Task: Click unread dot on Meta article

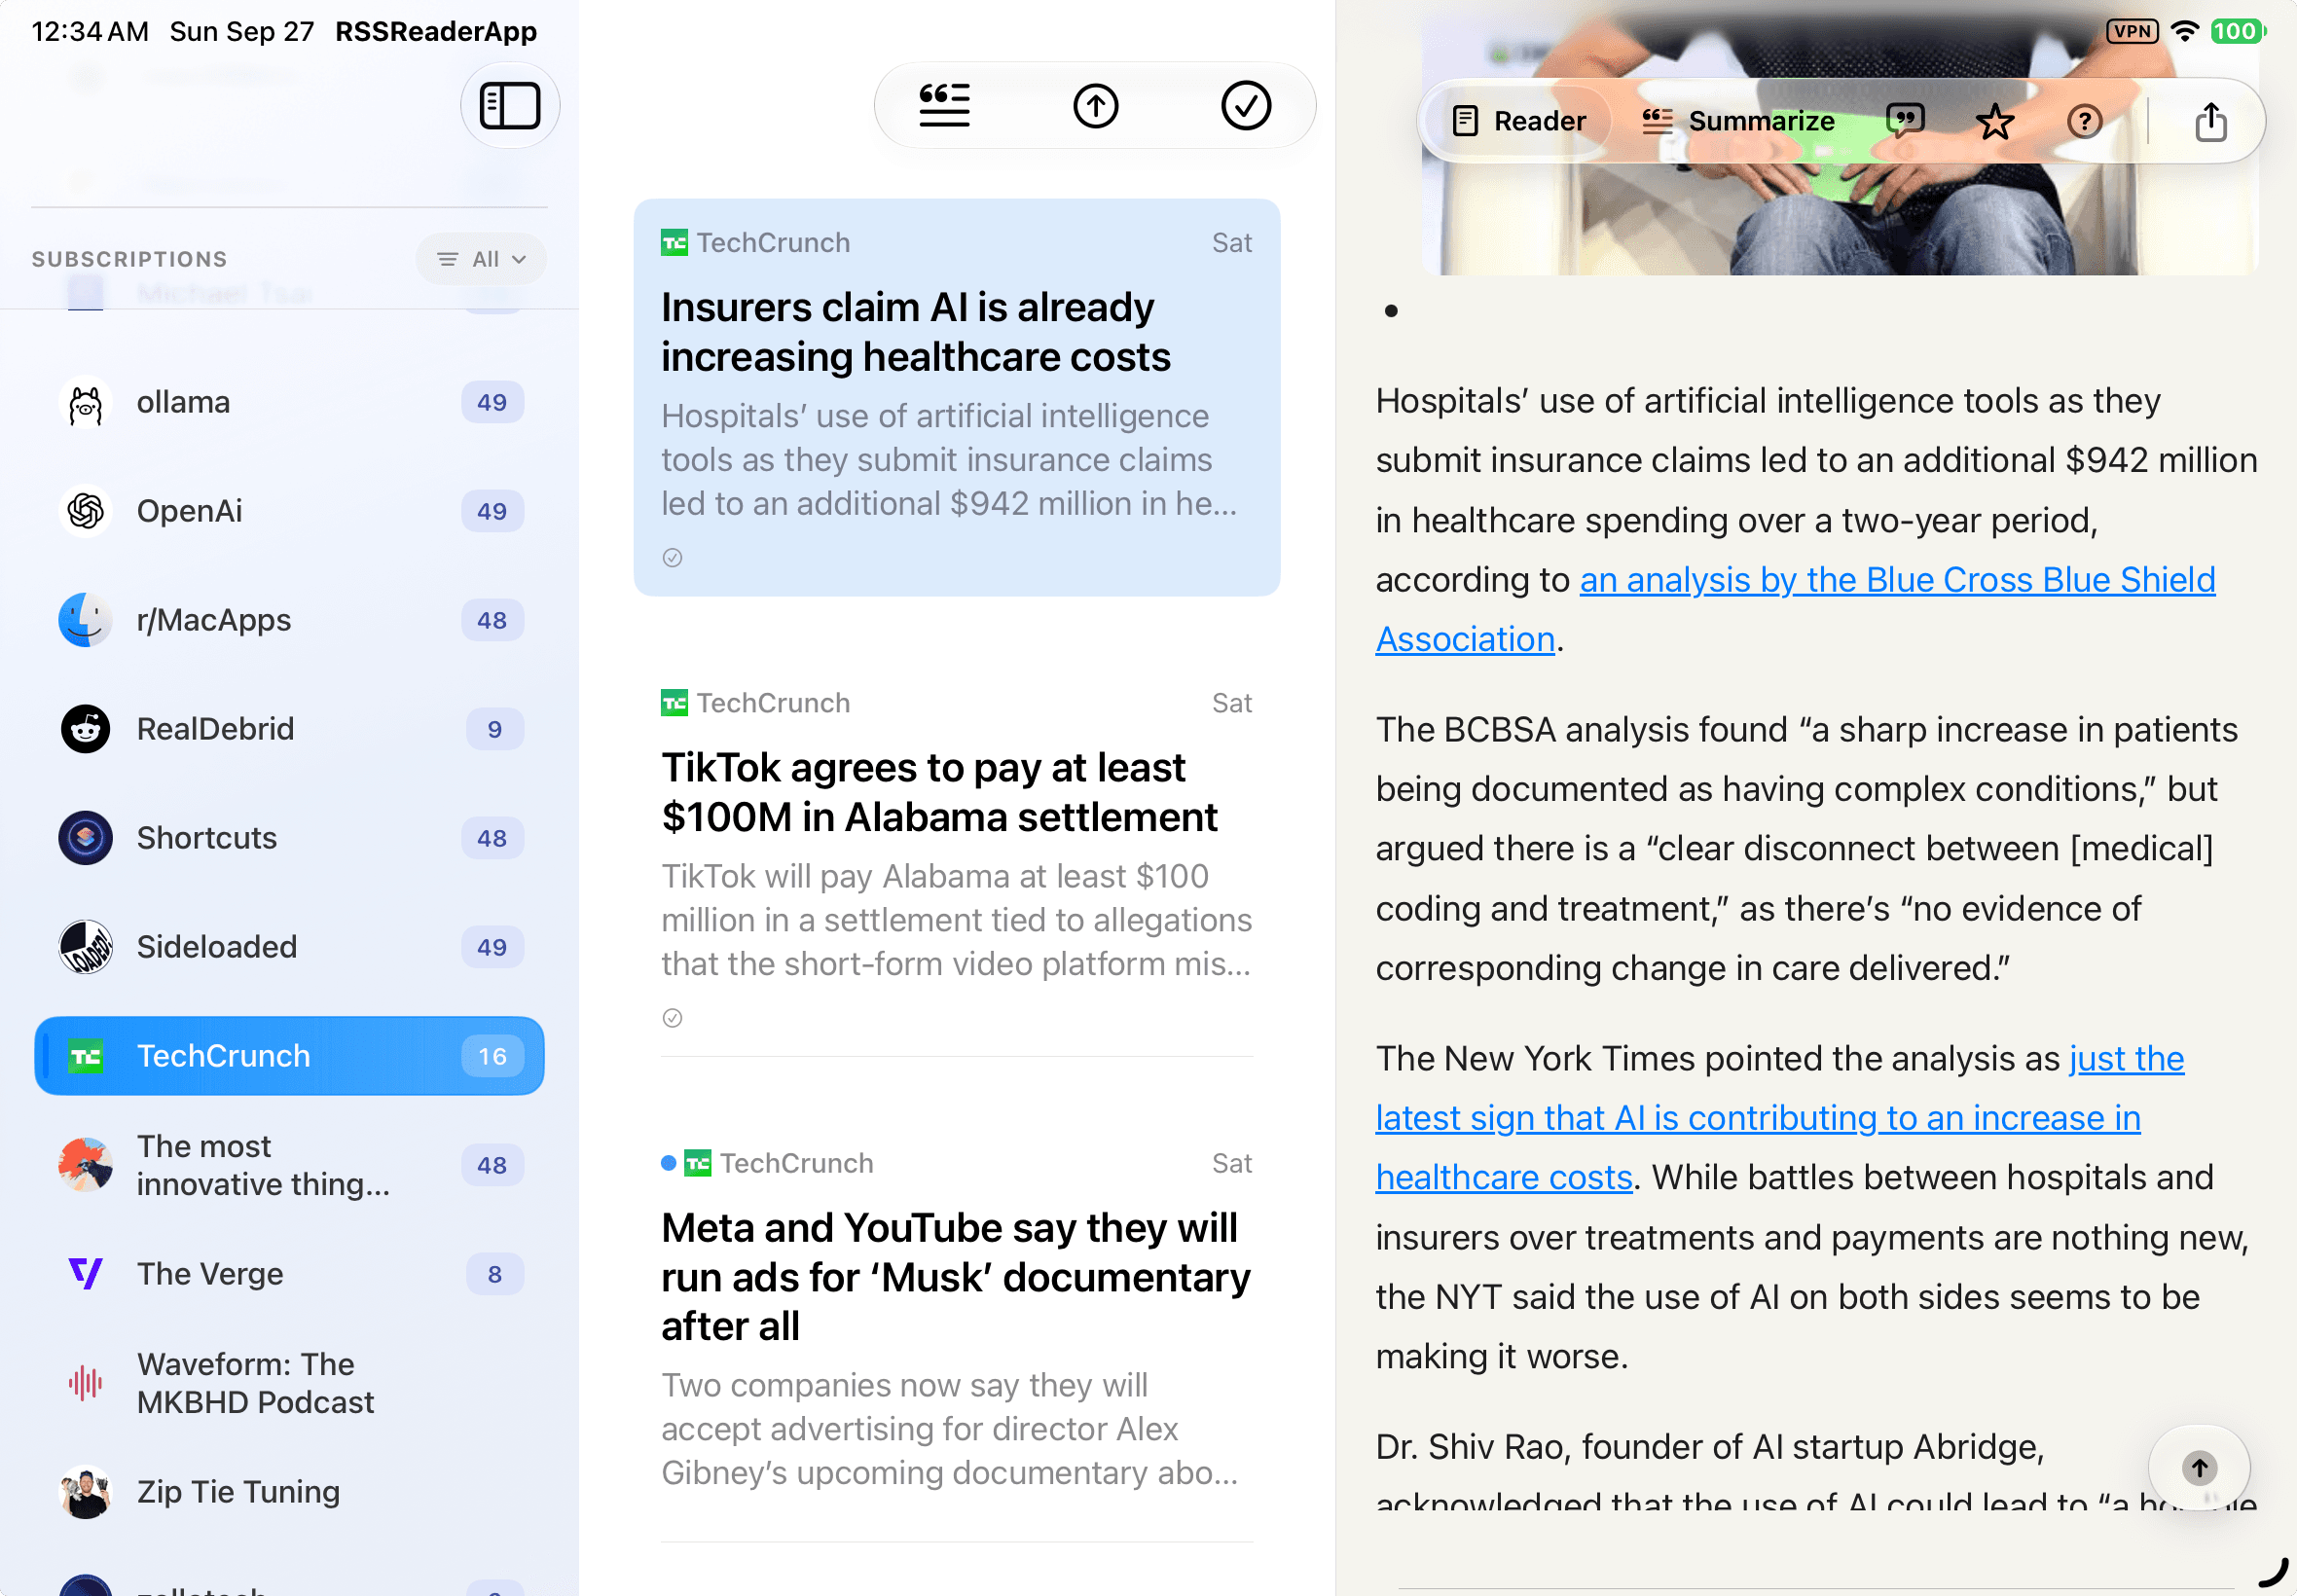Action: 668,1163
